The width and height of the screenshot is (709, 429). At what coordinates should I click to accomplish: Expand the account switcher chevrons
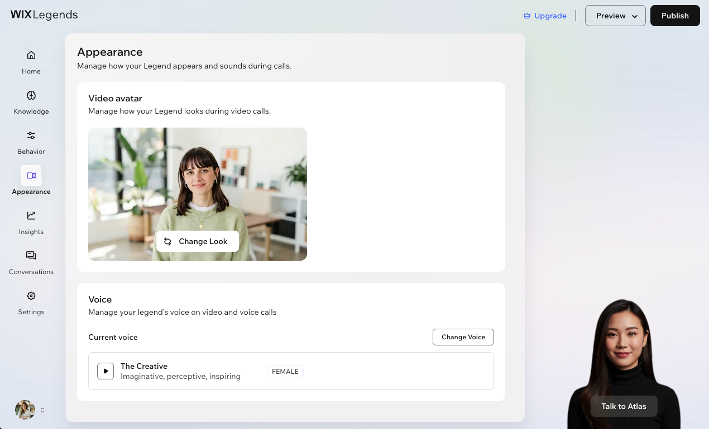point(42,410)
